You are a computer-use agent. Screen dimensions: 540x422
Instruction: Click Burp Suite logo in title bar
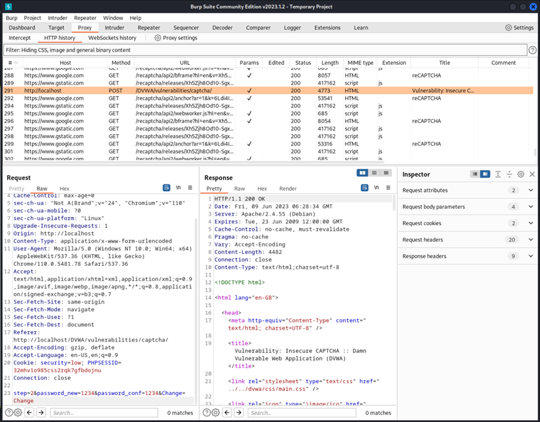[x=8, y=6]
